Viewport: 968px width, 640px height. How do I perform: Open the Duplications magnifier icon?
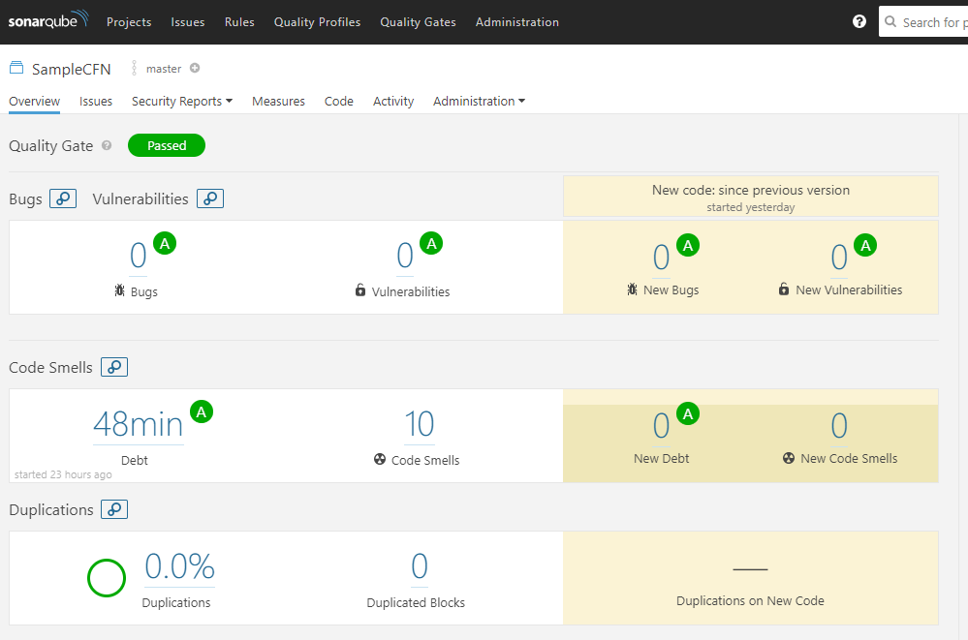click(x=114, y=509)
